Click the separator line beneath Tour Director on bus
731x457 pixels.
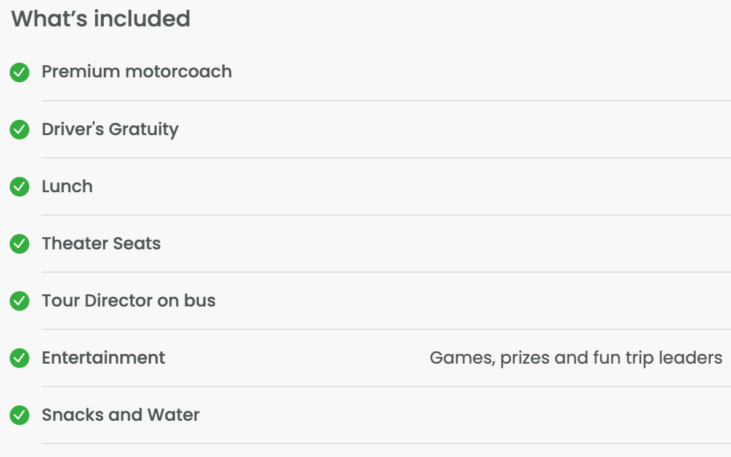pos(386,329)
